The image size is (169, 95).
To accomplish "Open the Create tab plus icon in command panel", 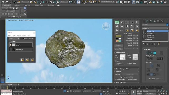I will pos(143,21).
